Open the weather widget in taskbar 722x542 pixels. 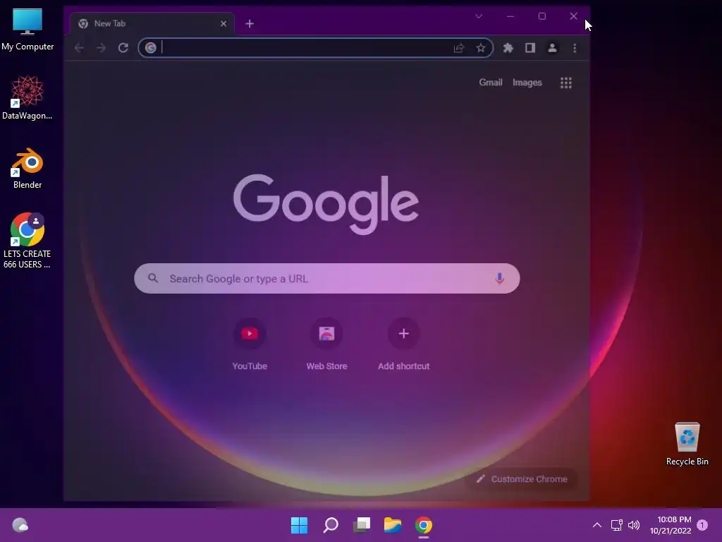pos(20,525)
